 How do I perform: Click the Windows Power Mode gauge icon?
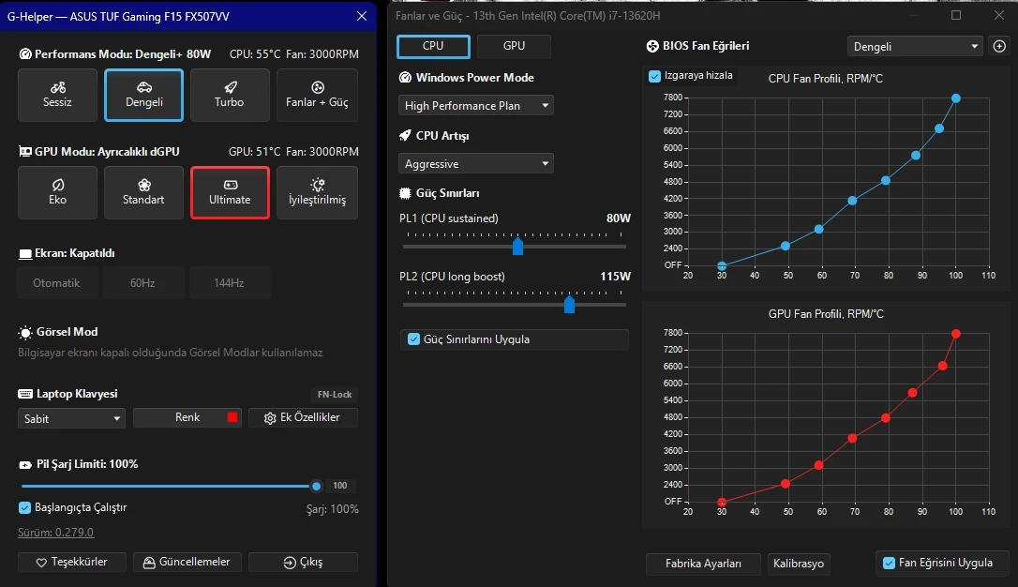405,77
